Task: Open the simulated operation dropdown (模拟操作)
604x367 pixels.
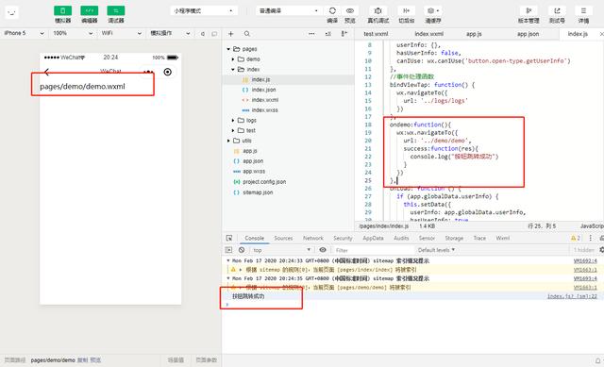Action: tap(170, 34)
